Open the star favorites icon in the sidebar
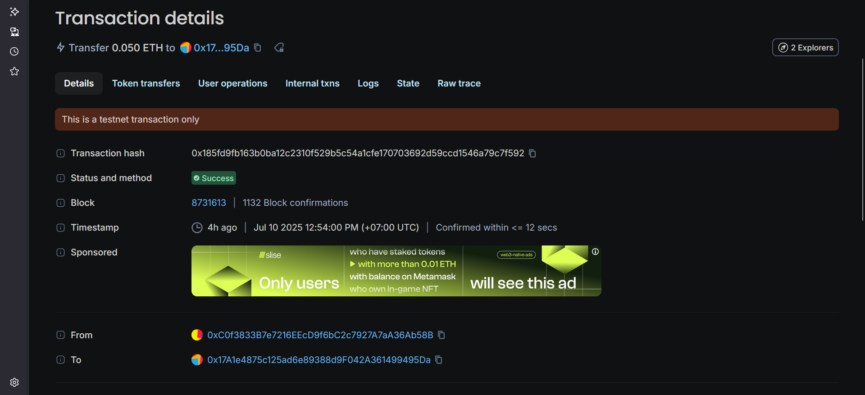Screen dimensions: 865x395 tap(14, 71)
